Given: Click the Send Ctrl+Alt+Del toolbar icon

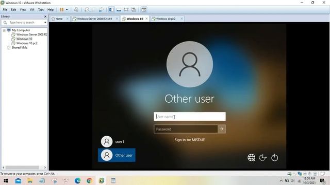Looking at the screenshot, I should [x=76, y=10].
